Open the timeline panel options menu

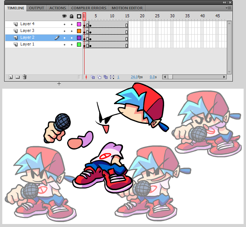click(x=228, y=8)
